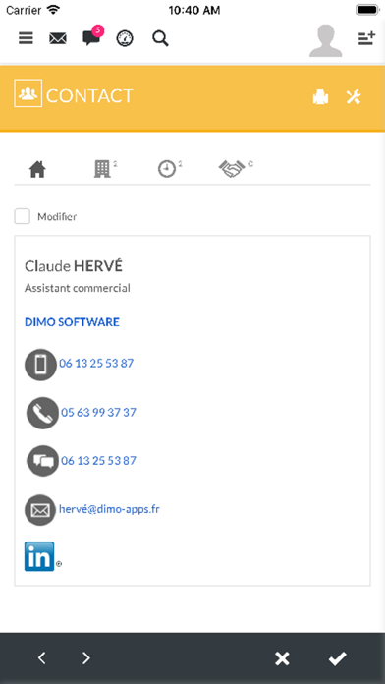Open chat messages with badge 5
385x684 pixels.
click(x=92, y=37)
